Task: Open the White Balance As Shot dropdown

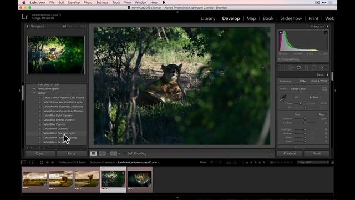Action: [315, 97]
